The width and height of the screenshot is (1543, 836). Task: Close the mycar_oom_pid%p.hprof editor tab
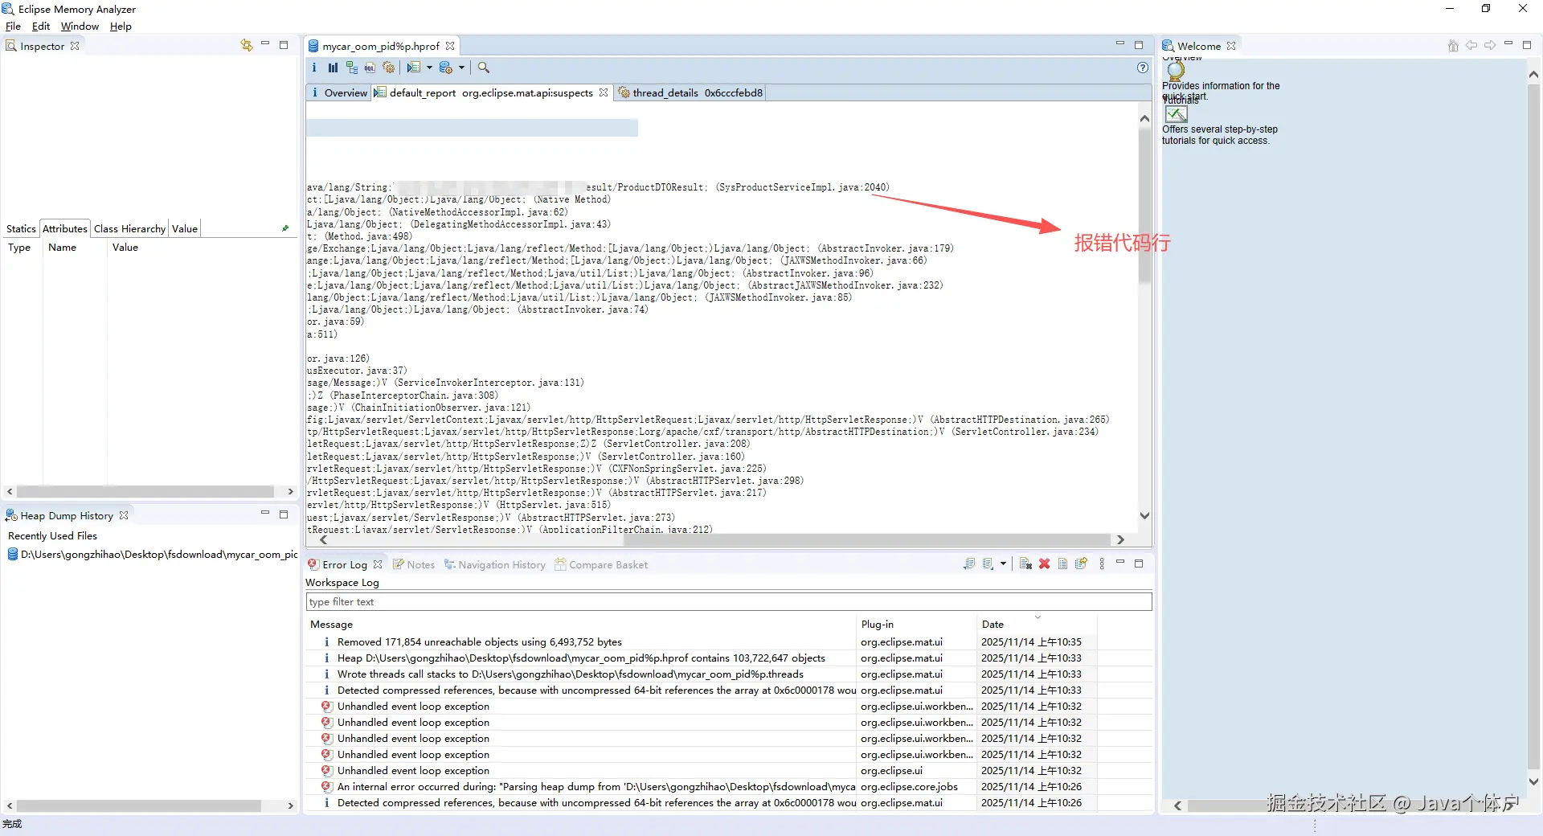click(450, 46)
